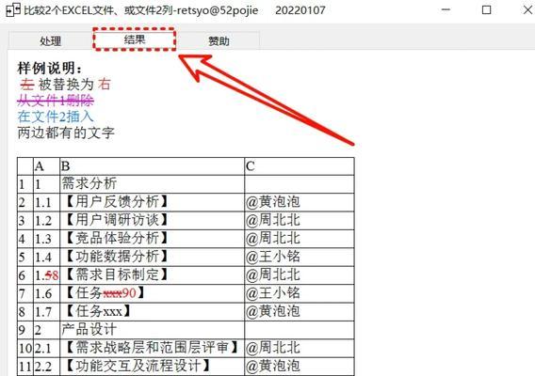
Task: Click column header A in result table
Action: 46,166
